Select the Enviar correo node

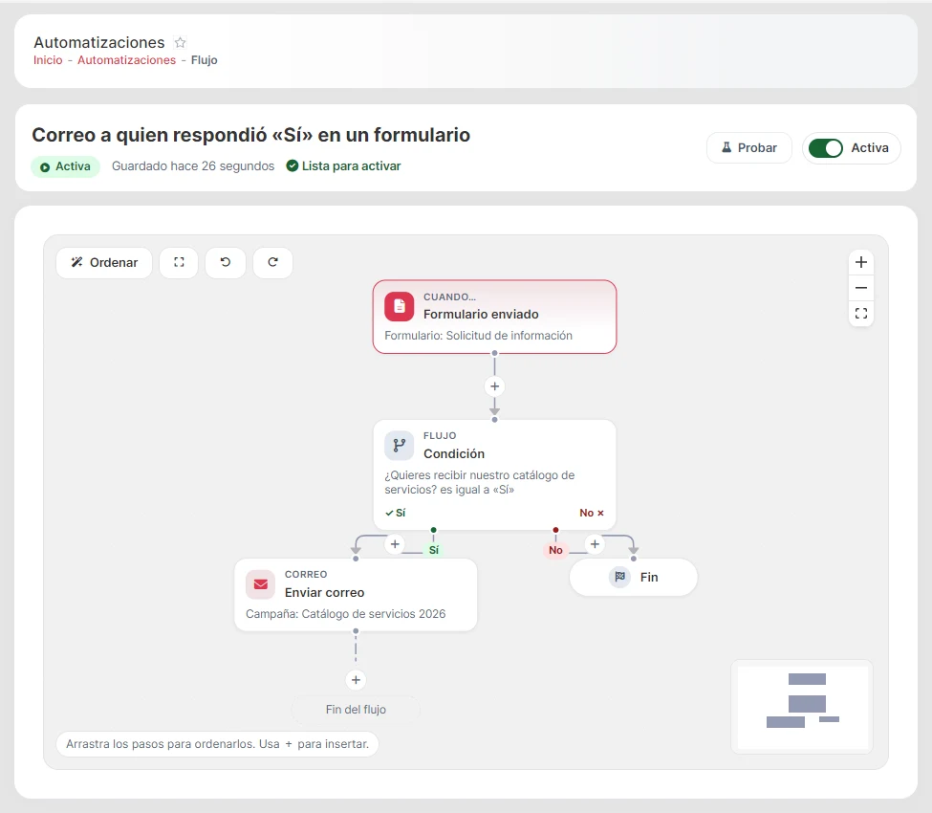pyautogui.click(x=356, y=595)
